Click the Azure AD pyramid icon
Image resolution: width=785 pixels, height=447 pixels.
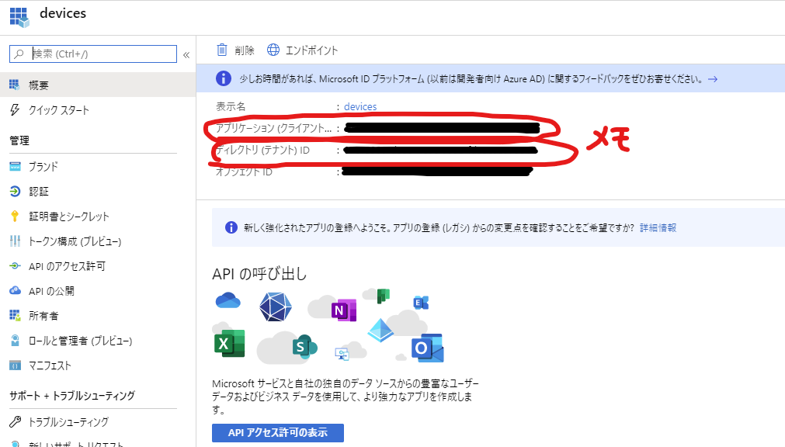point(380,330)
